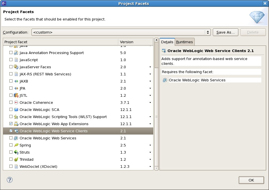Open Spring version dropdown arrow
The width and height of the screenshot is (269, 190).
tap(150, 145)
